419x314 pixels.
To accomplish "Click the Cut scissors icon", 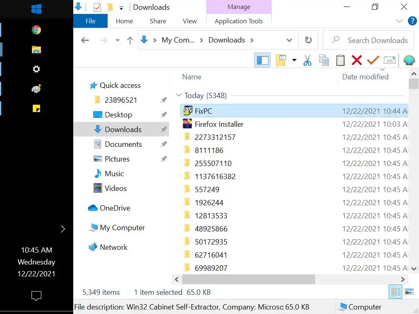I will tap(307, 60).
